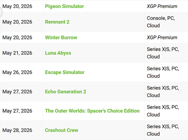Click the Echo Generation 2 link
The height and width of the screenshot is (140, 188).
(65, 92)
